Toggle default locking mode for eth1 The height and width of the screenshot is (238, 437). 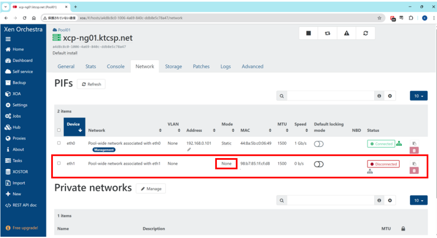click(318, 164)
